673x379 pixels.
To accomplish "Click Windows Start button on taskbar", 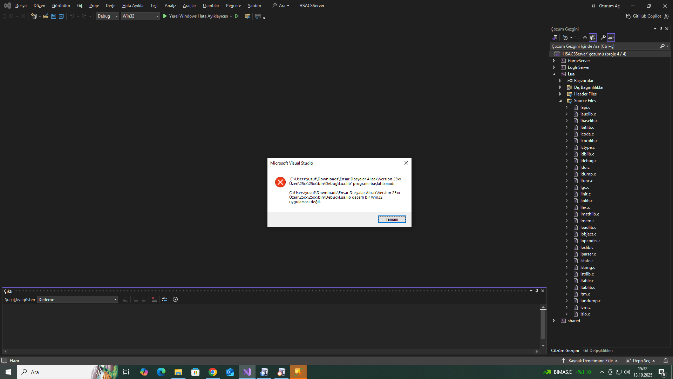I will 8,372.
